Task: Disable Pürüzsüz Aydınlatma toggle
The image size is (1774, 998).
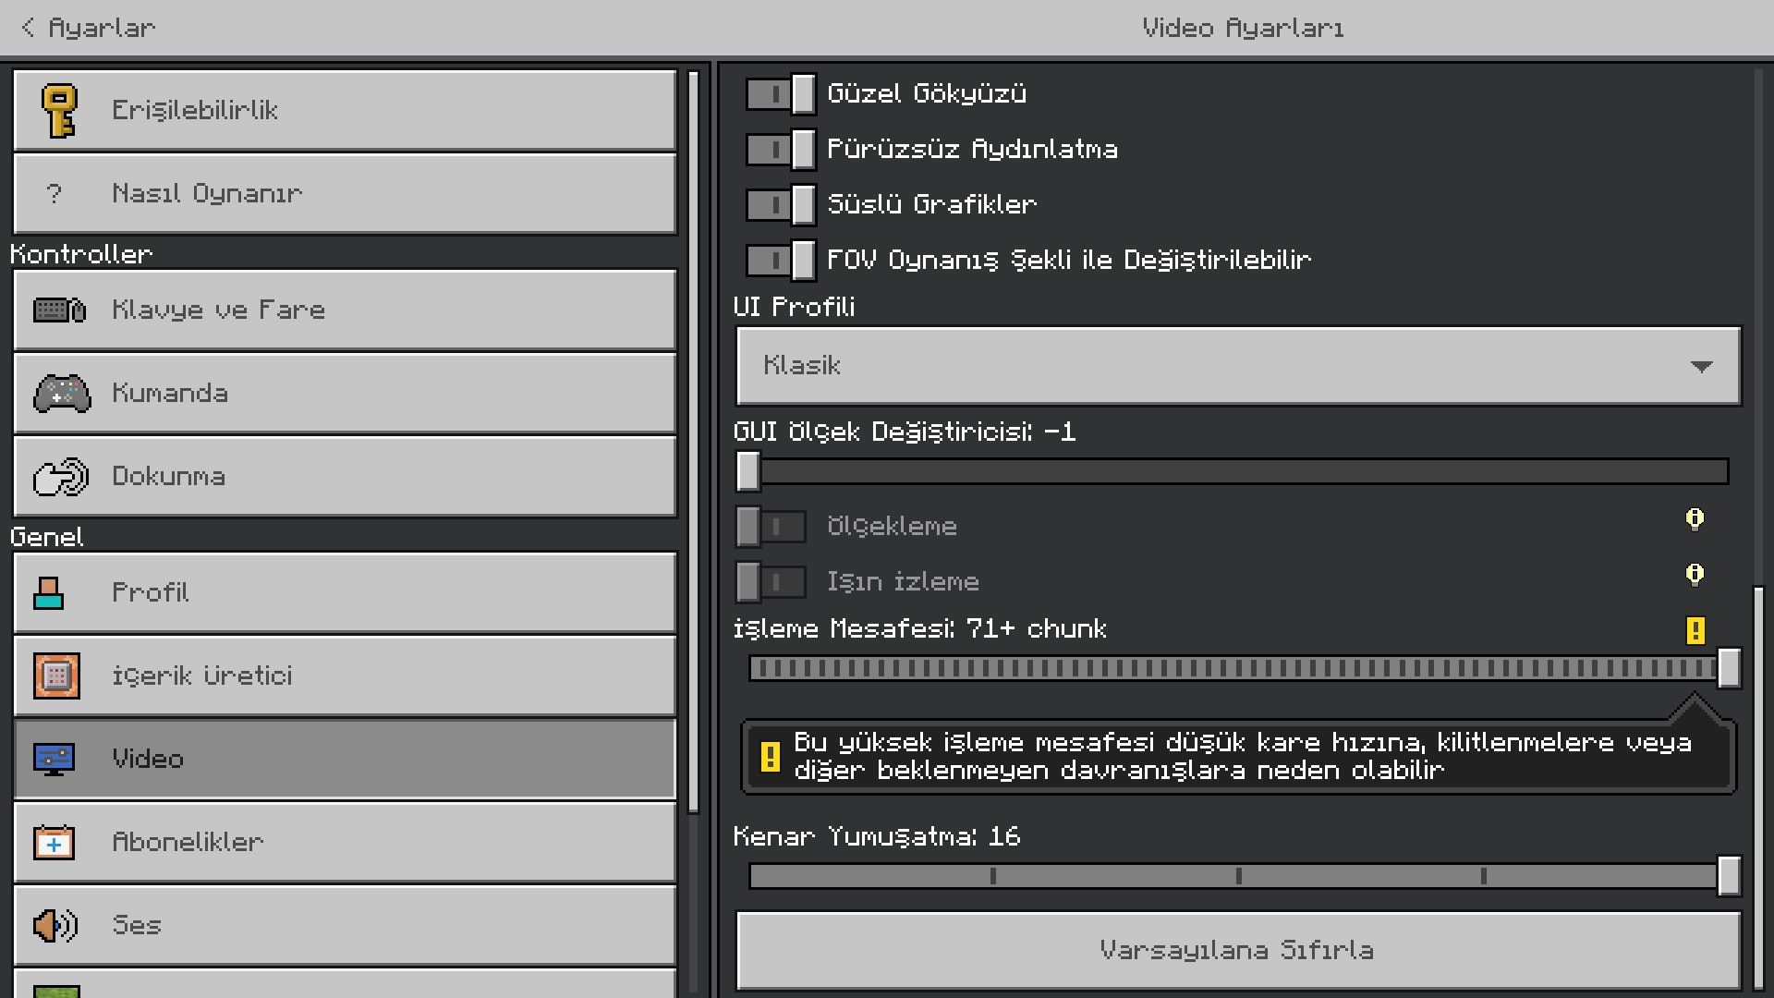Action: (781, 150)
